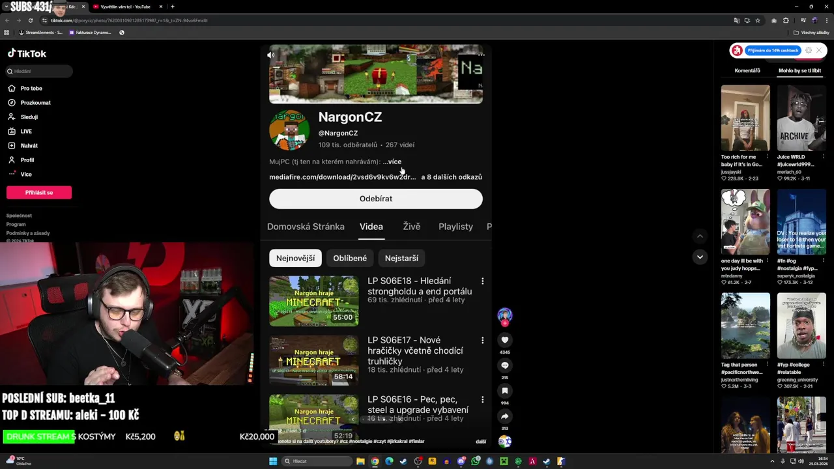Screen dimensions: 834x469
Task: Open LP S06E17 video thumbnail
Action: [314, 360]
